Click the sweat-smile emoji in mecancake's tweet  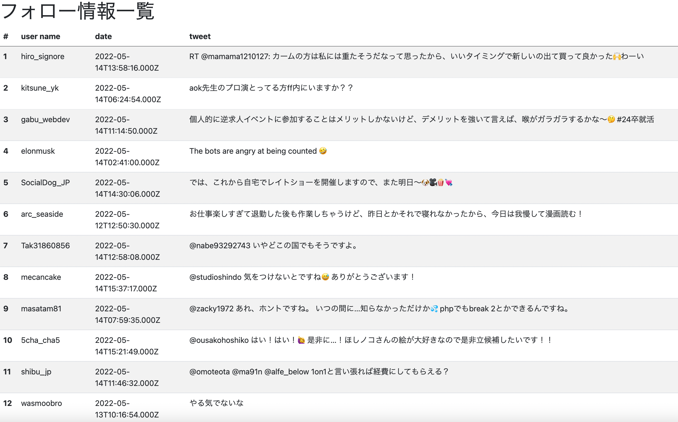point(325,277)
